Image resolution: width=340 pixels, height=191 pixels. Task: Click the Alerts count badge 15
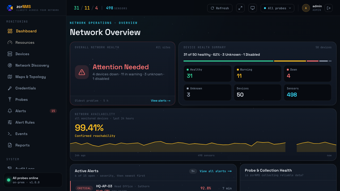pos(53,111)
